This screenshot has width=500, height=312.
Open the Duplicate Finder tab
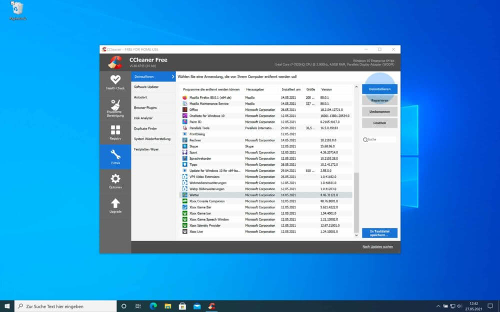pyautogui.click(x=153, y=129)
